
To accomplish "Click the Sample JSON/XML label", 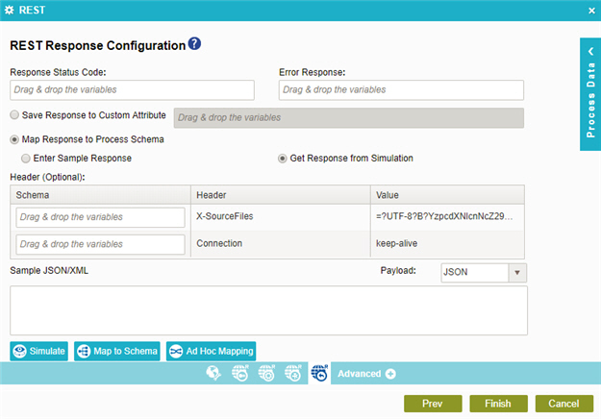I will click(49, 271).
